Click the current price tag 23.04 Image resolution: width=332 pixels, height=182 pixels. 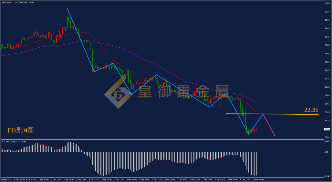click(x=327, y=129)
